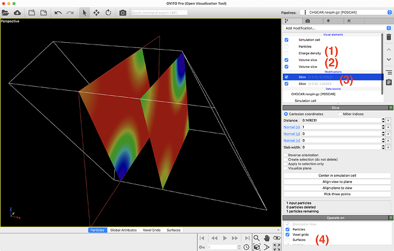Enable Apply to selection only
This screenshot has height=251, width=394.
tap(286, 164)
